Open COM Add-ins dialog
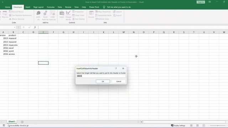 52,16
